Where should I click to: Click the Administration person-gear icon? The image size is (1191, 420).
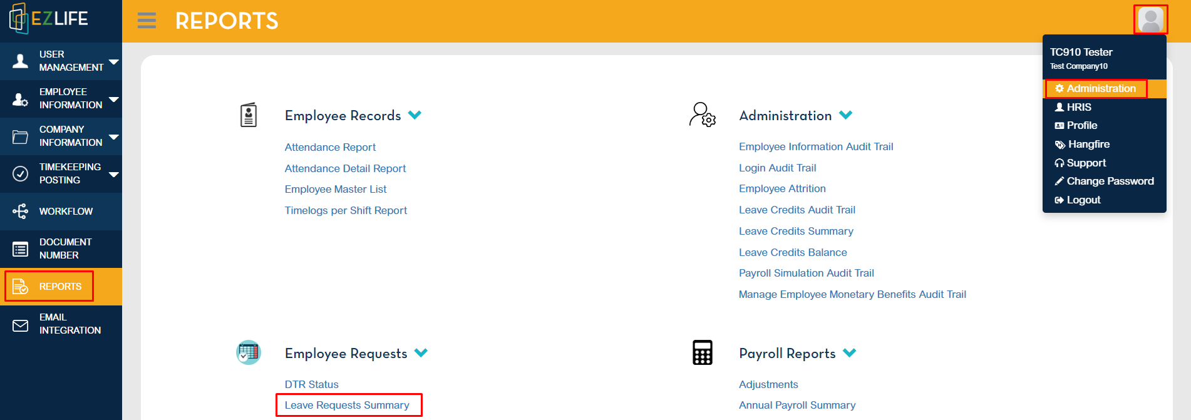click(702, 115)
